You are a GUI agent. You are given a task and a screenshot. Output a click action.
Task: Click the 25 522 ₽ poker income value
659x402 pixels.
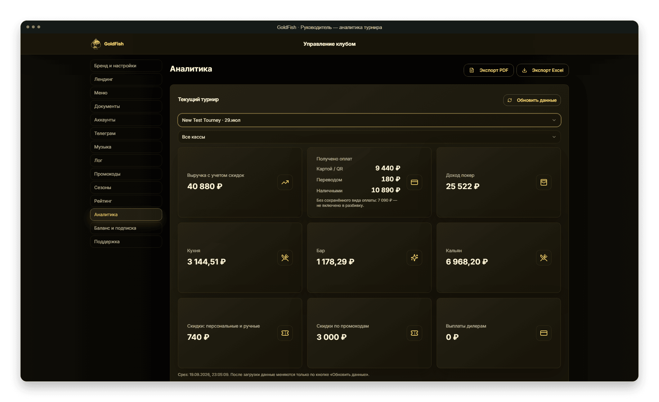point(463,187)
